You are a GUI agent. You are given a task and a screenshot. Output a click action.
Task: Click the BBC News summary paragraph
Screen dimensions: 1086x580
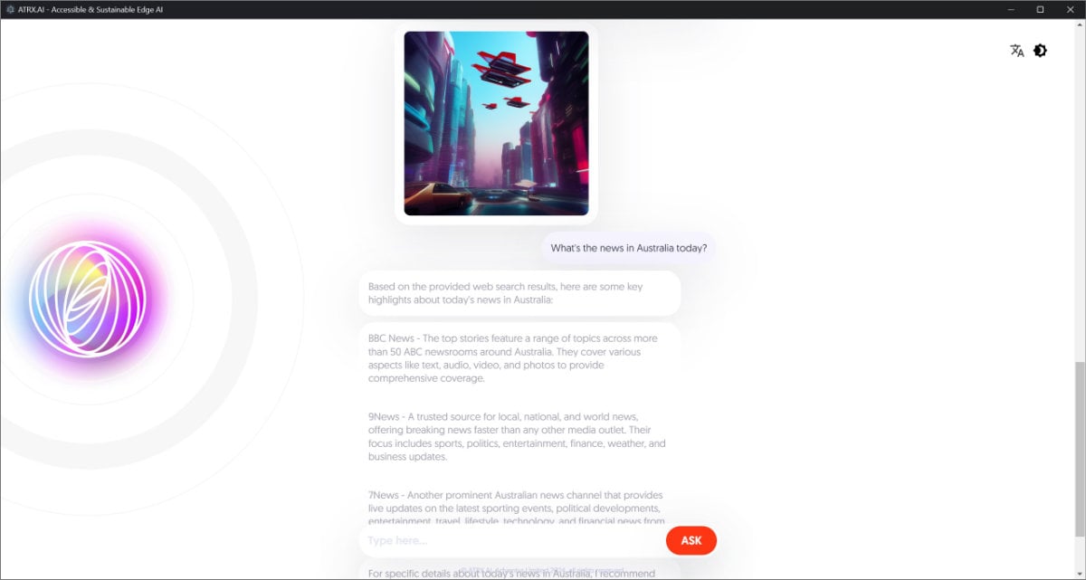pos(513,358)
